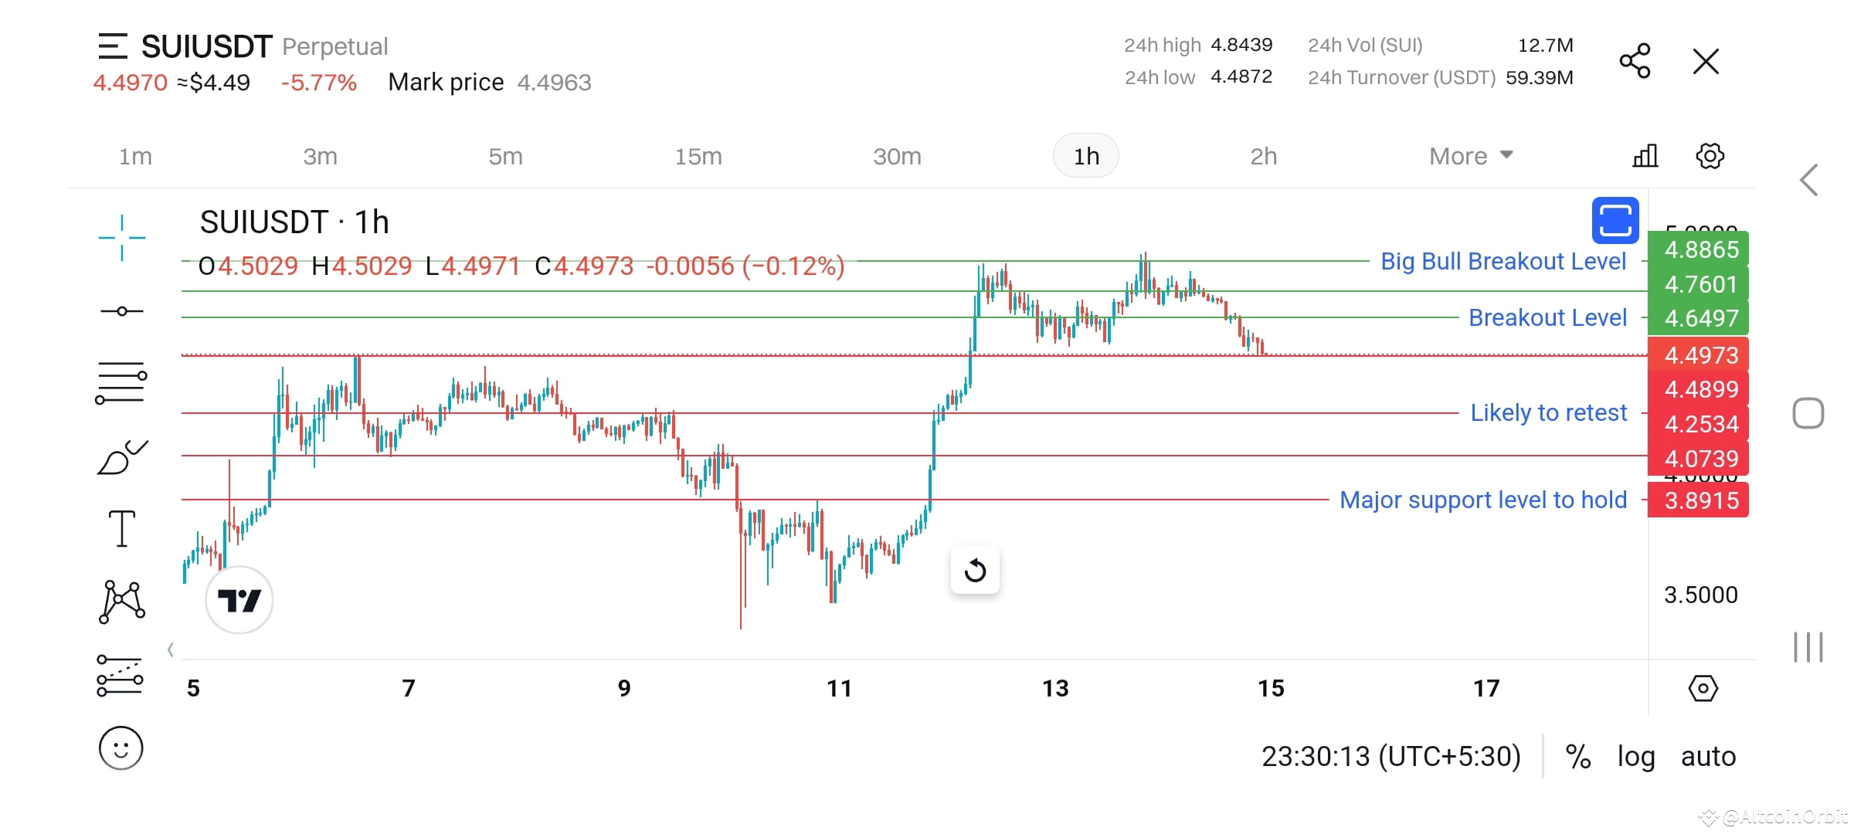
Task: Select the brush drawing tool
Action: click(x=121, y=456)
